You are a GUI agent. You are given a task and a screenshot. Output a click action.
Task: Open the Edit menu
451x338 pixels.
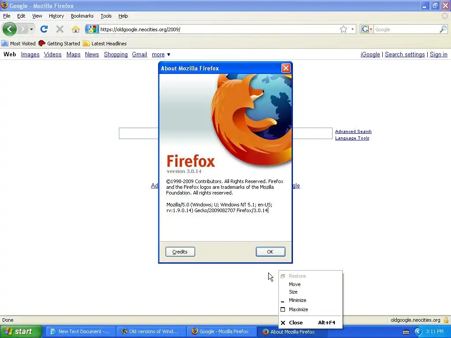pyautogui.click(x=21, y=16)
